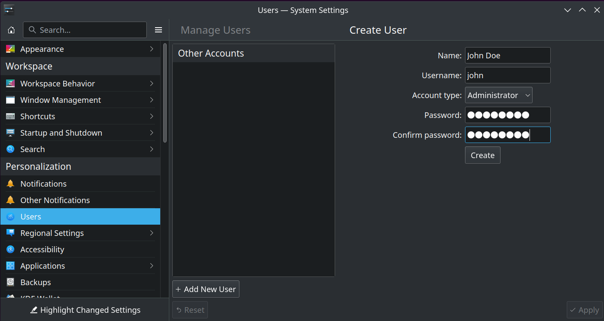Click the Notifications bell icon
Image resolution: width=604 pixels, height=321 pixels.
coord(10,184)
